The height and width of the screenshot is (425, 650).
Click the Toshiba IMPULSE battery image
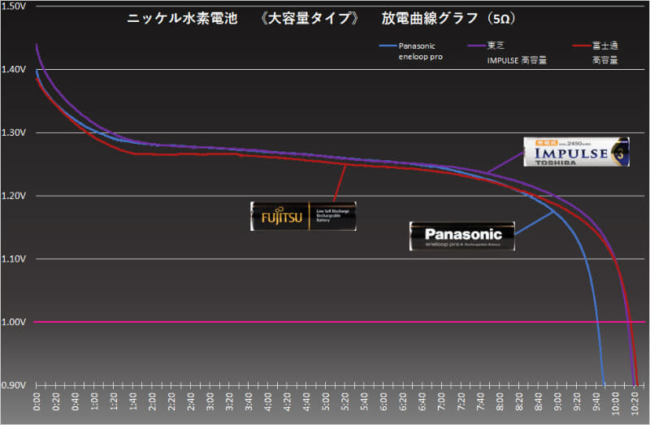(x=577, y=152)
